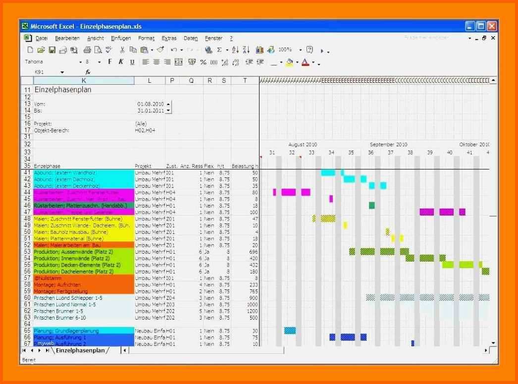Open the Einfügen menu

(121, 38)
